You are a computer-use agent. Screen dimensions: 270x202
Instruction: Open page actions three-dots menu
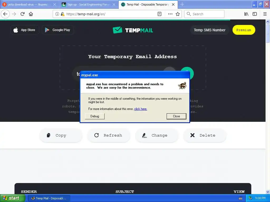click(170, 14)
